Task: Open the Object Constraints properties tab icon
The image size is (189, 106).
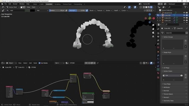Action: click(158, 66)
